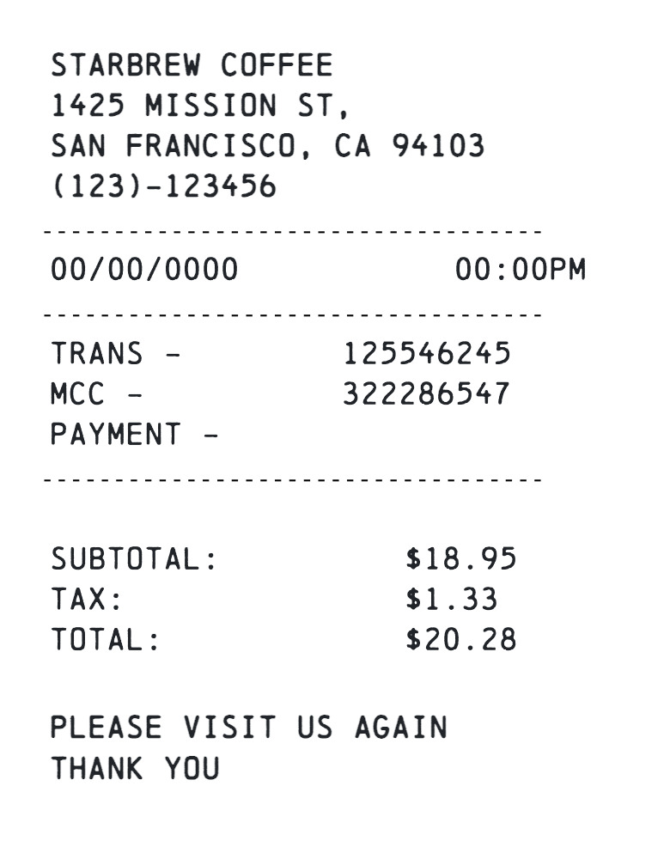The width and height of the screenshot is (670, 847).
Task: Click the dashed divider below the phone number
Action: tap(292, 232)
